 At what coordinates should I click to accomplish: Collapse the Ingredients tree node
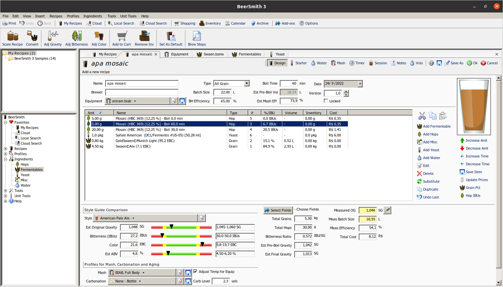(6, 159)
